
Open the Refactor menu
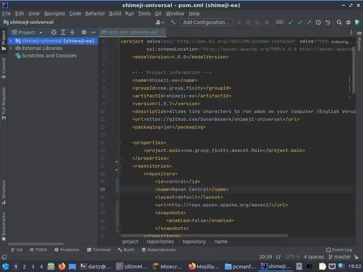(95, 14)
